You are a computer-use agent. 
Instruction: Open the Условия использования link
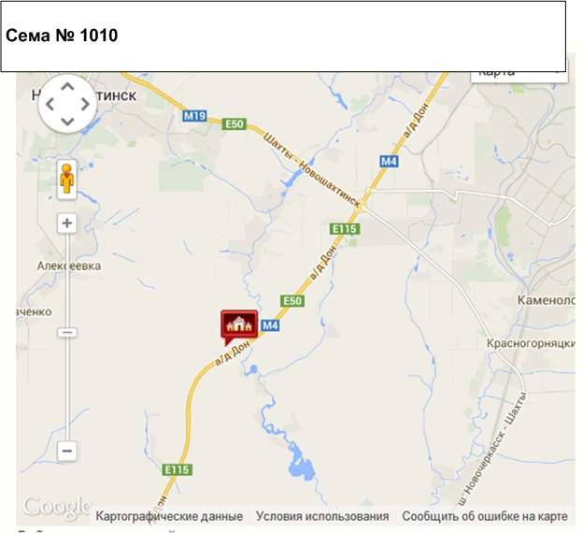pos(322,516)
